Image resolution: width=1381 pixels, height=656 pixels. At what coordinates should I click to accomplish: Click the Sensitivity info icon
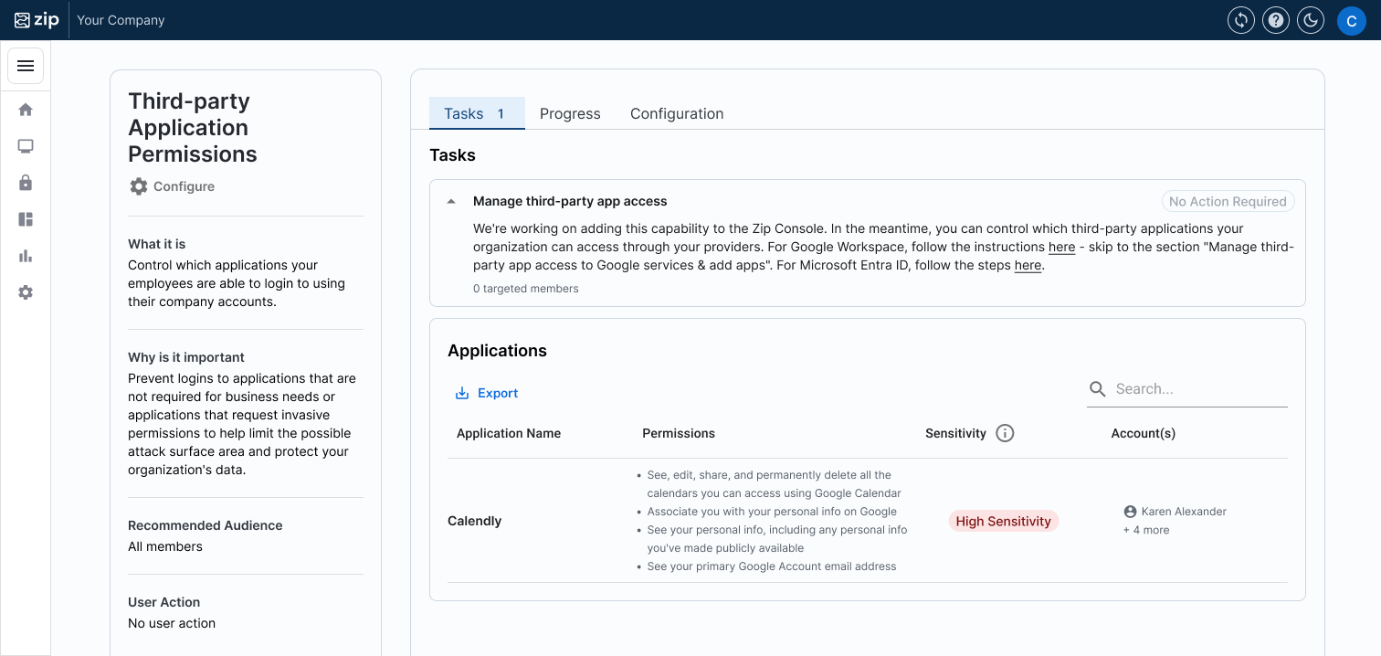(x=1005, y=433)
